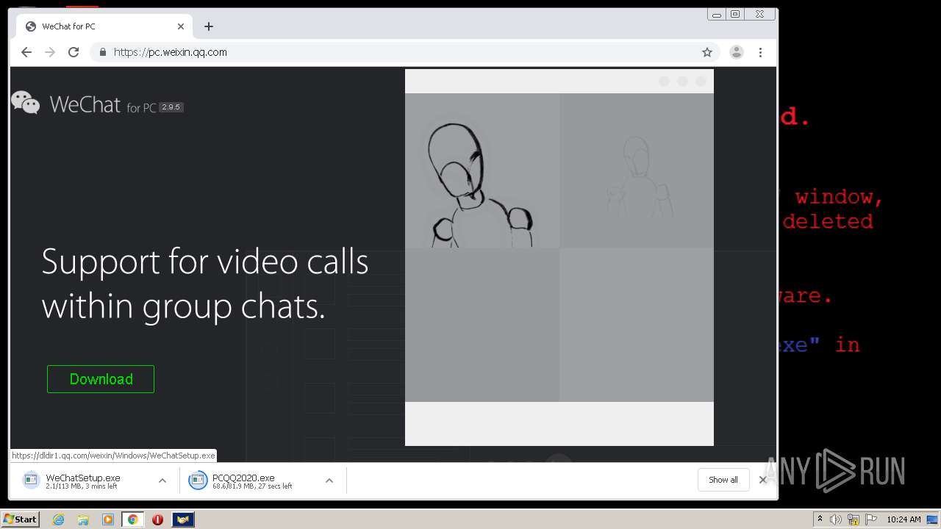Screen dimensions: 941x529
Task: Click the version 2.9.5 badge
Action: (171, 107)
